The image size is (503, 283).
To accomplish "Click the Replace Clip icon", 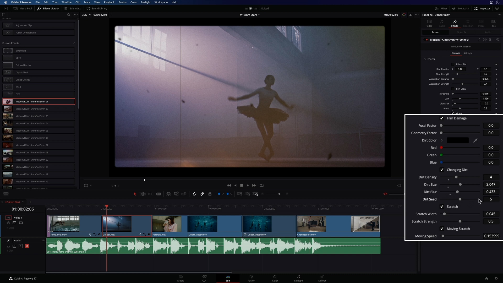I will pos(184,194).
